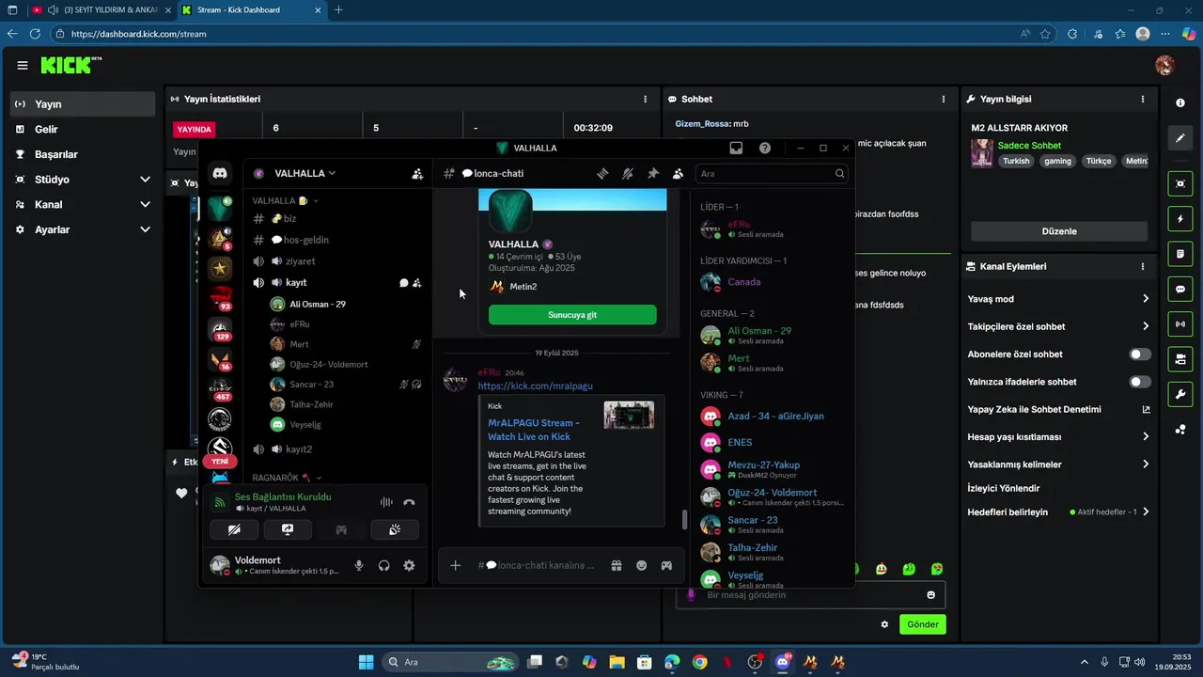Viewport: 1203px width, 677px height.
Task: Click Sunucuya git button
Action: [x=572, y=315]
